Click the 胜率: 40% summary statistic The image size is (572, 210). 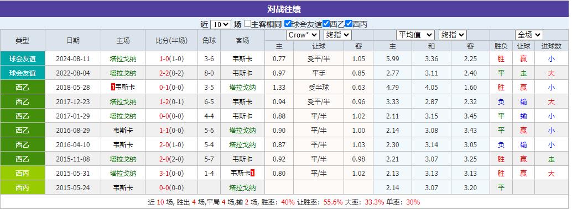coord(278,202)
